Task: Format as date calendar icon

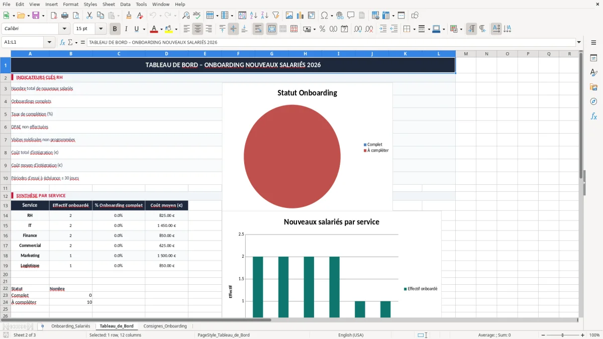Action: (344, 29)
